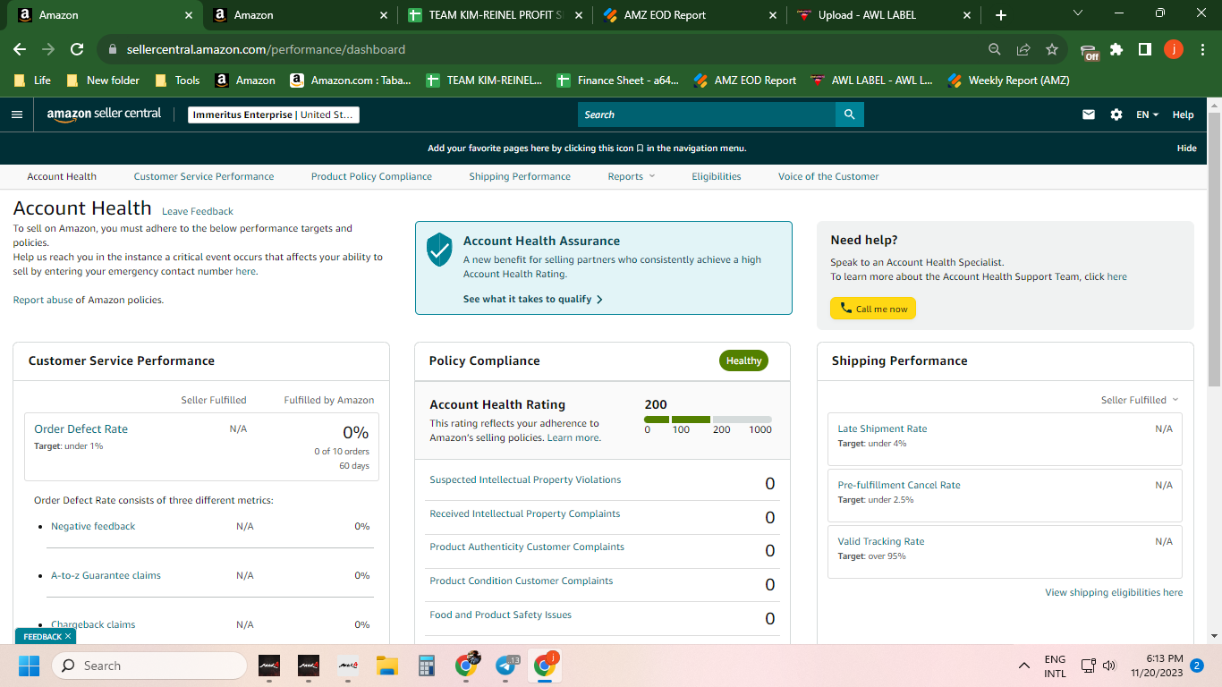Viewport: 1222px width, 687px height.
Task: Click the Account Health Rating progress bar
Action: point(708,420)
